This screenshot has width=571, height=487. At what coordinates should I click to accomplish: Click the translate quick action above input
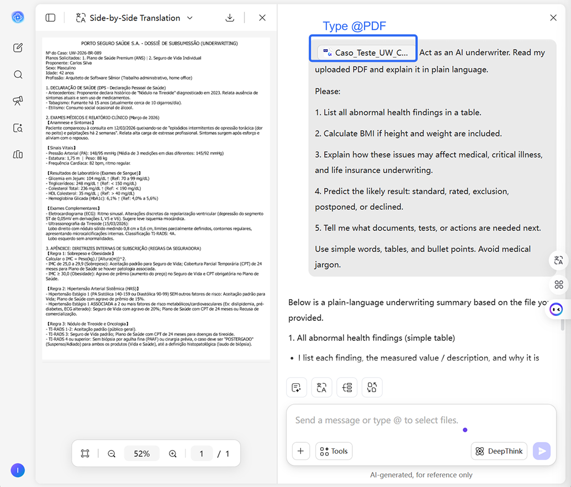[321, 387]
